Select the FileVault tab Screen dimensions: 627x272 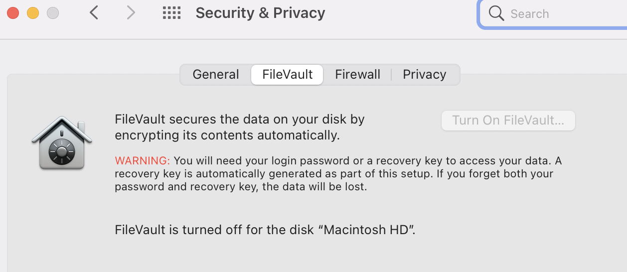coord(288,75)
